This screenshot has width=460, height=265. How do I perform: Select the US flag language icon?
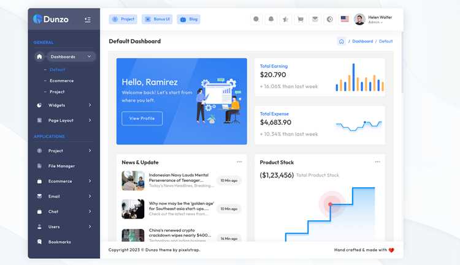point(345,19)
